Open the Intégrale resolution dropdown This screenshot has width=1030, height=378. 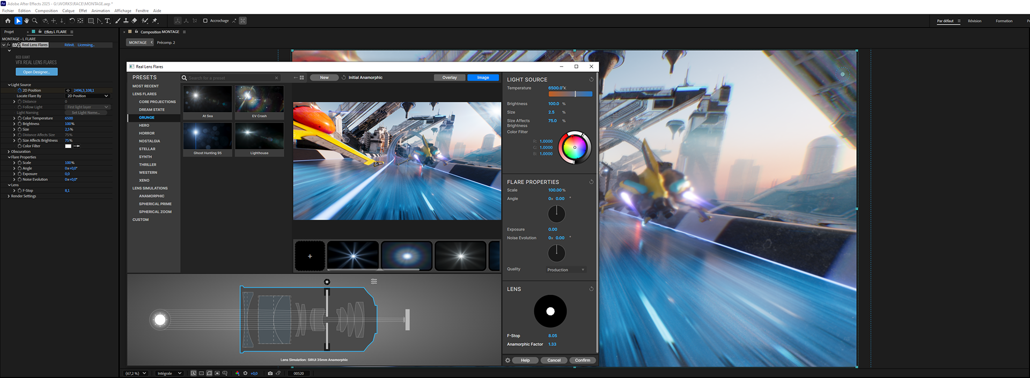coord(169,373)
